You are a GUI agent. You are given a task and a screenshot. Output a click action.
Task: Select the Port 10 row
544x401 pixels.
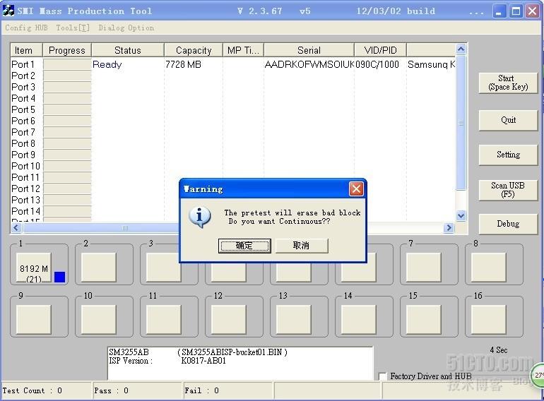(x=233, y=166)
